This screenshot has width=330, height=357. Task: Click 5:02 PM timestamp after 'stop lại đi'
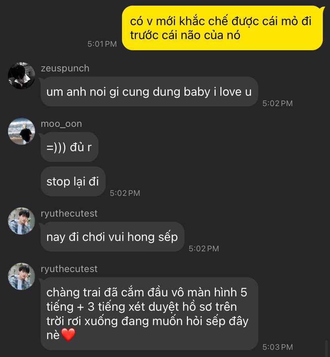pyautogui.click(x=125, y=193)
